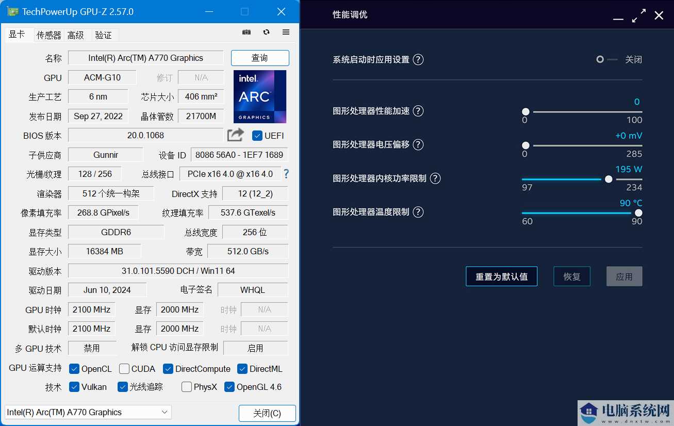674x426 pixels.
Task: Click the 温度限制 slider handle at 90 °C
Action: (x=638, y=212)
